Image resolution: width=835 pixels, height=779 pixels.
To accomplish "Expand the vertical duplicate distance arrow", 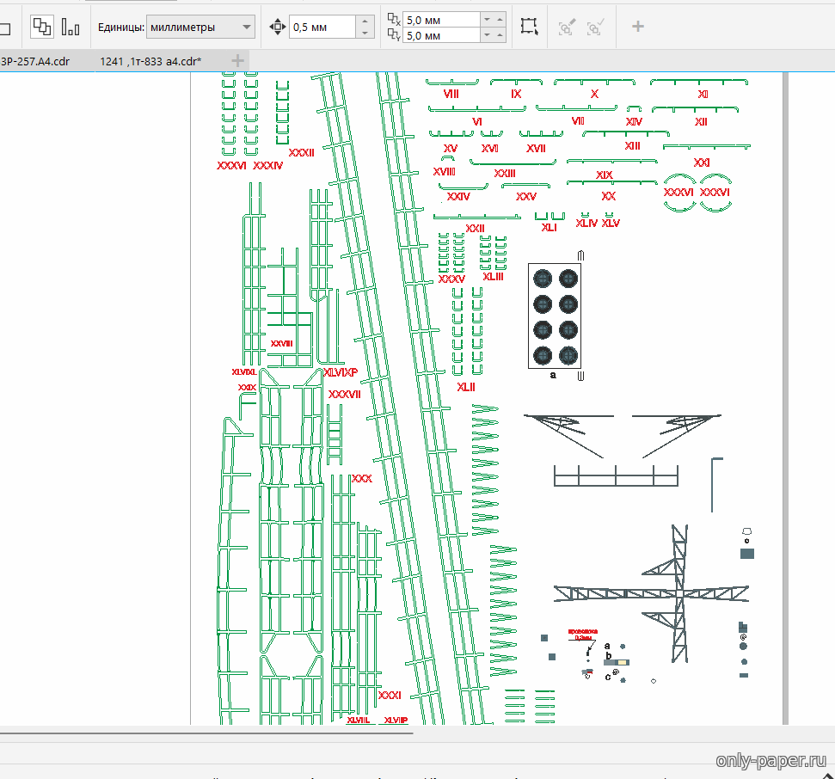I will click(488, 36).
